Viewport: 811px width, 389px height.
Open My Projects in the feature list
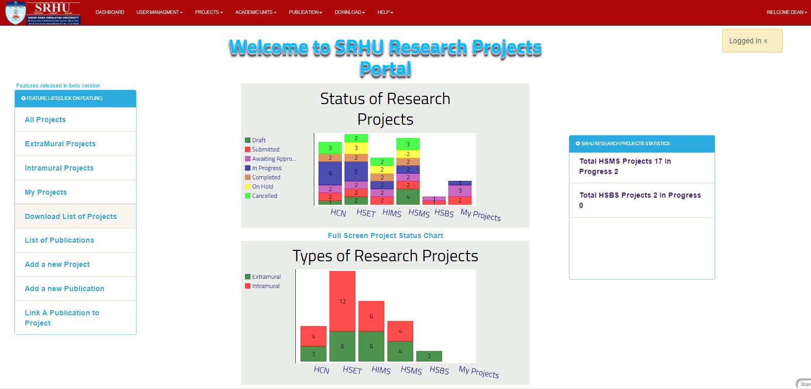pyautogui.click(x=75, y=192)
